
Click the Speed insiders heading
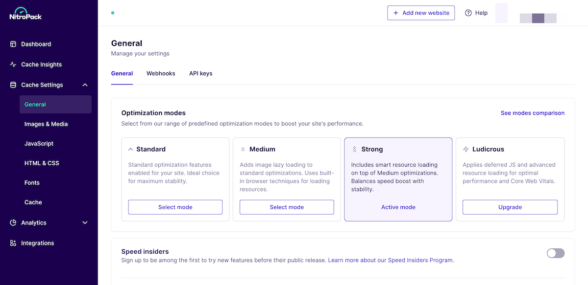(145, 251)
